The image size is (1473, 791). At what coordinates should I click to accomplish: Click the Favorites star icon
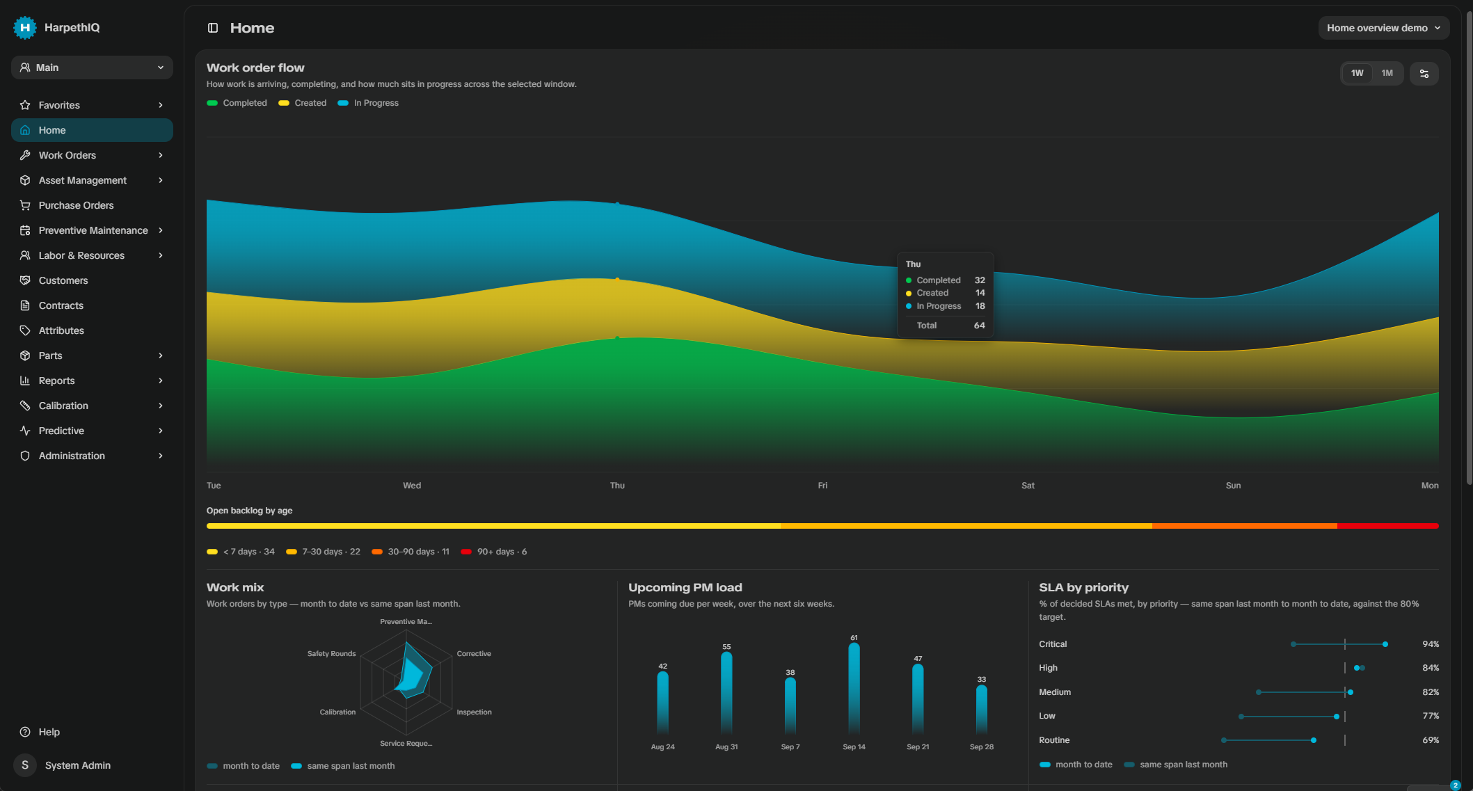[x=25, y=105]
